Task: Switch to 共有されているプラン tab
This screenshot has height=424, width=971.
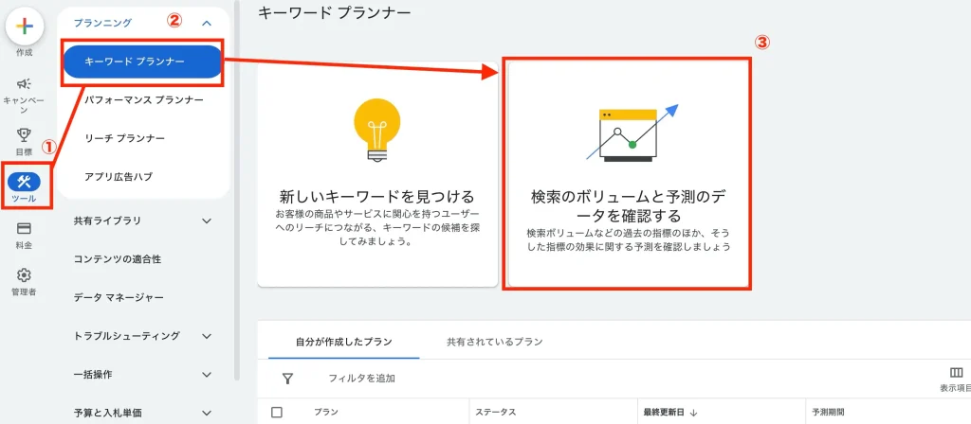Action: coord(495,341)
